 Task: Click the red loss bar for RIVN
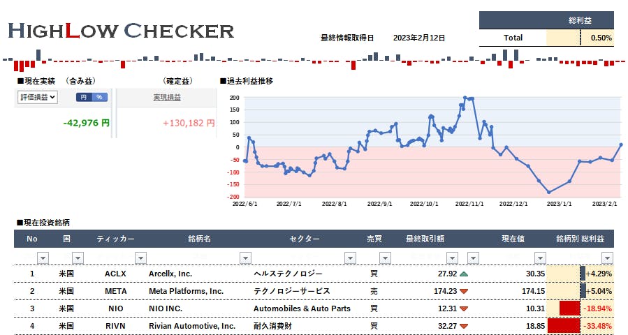[x=564, y=326]
